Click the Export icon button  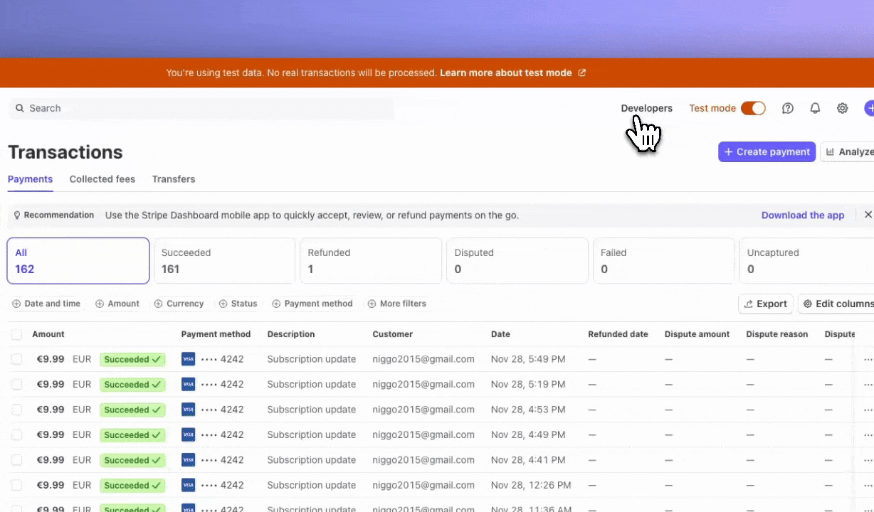pyautogui.click(x=765, y=304)
